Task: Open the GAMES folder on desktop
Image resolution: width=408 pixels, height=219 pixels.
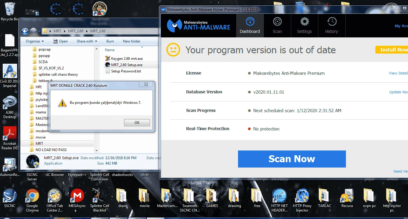Action: pos(212,198)
